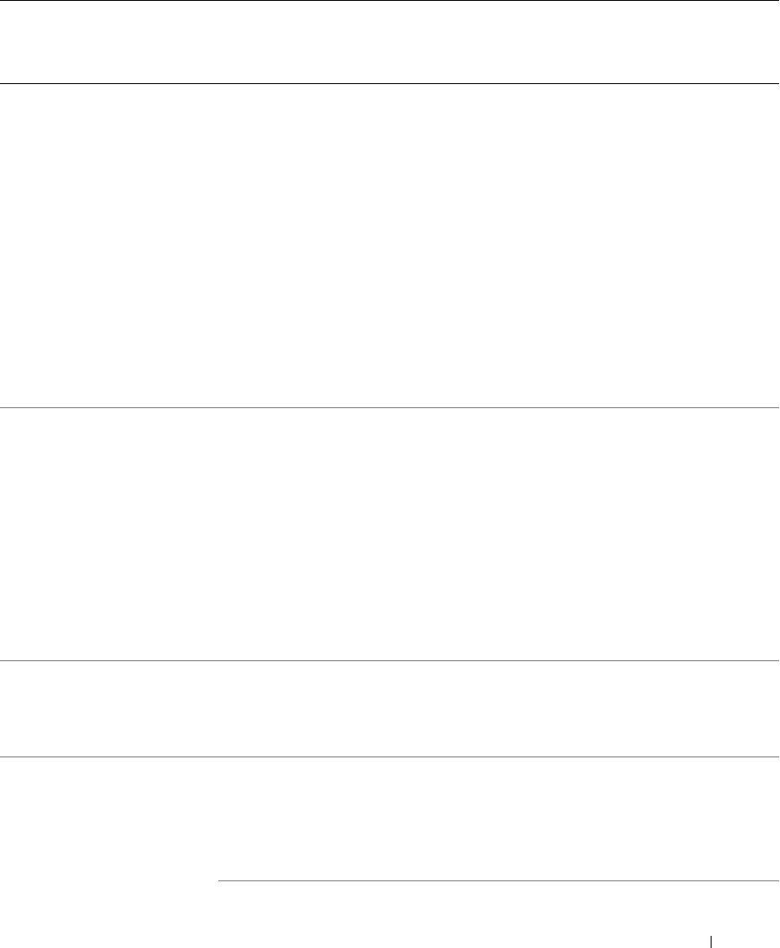The height and width of the screenshot is (948, 780).
Task: Click the left column of the second blank row
Action: (x=109, y=534)
